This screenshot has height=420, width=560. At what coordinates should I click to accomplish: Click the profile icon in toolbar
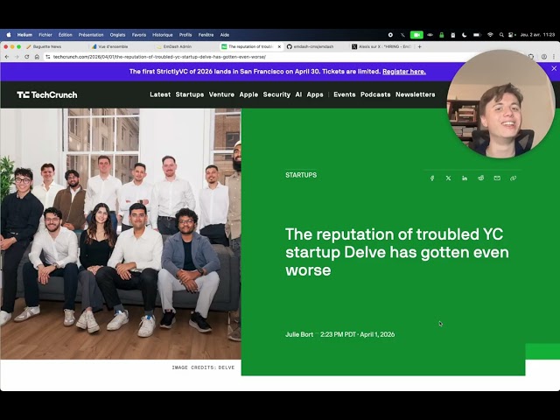[544, 57]
